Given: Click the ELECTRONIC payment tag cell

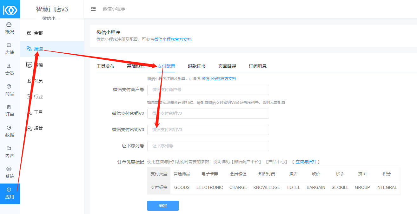Looking at the screenshot, I should click(210, 187).
